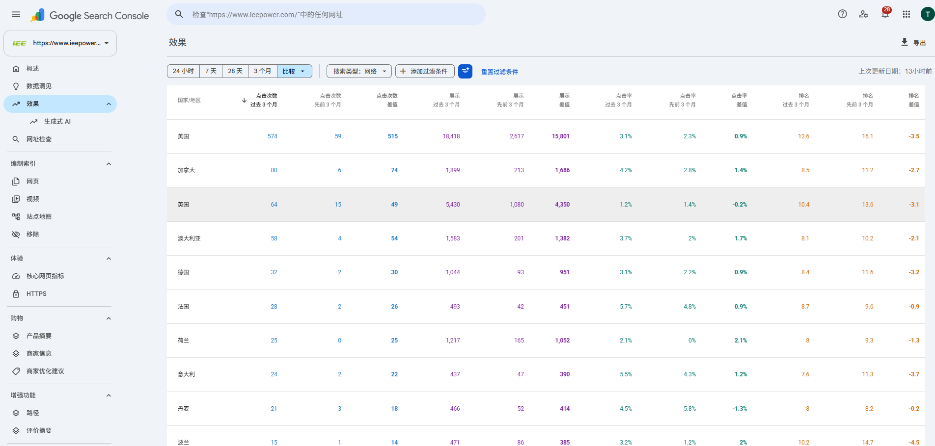Go to 数据洞见 in the sidebar
Image resolution: width=935 pixels, height=446 pixels.
60,86
